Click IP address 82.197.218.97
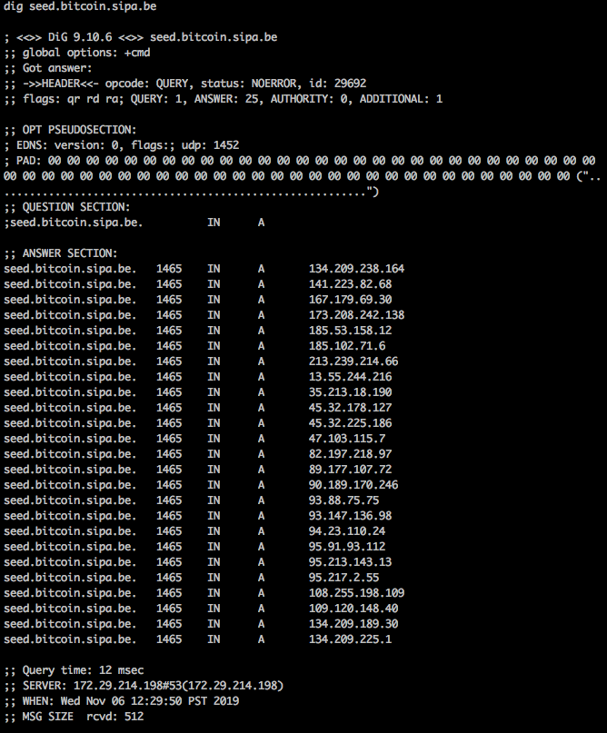This screenshot has height=733, width=607. (350, 454)
